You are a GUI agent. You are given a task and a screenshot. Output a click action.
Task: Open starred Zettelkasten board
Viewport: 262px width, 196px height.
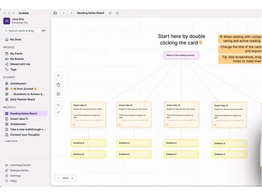coord(18,84)
